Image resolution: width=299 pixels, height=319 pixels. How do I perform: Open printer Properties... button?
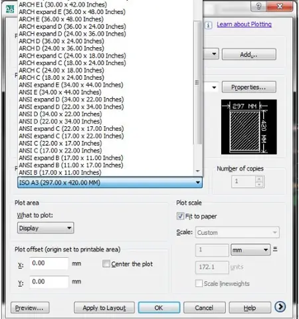coord(249,87)
